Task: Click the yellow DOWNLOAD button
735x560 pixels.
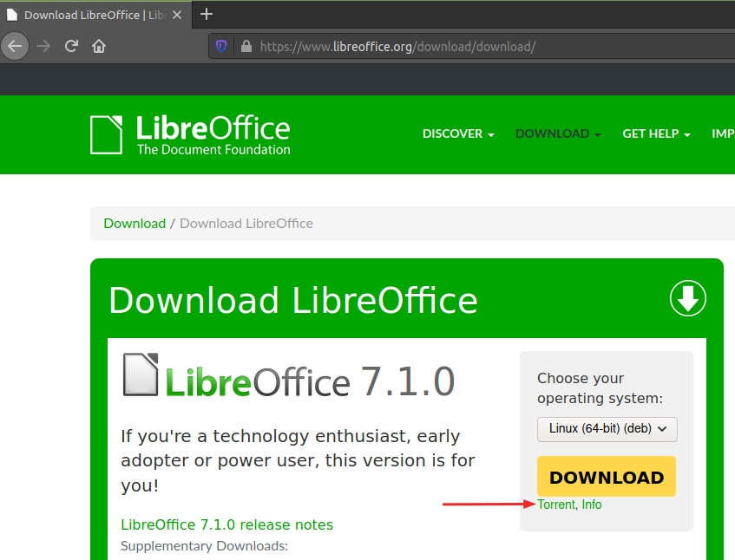Action: pos(607,476)
